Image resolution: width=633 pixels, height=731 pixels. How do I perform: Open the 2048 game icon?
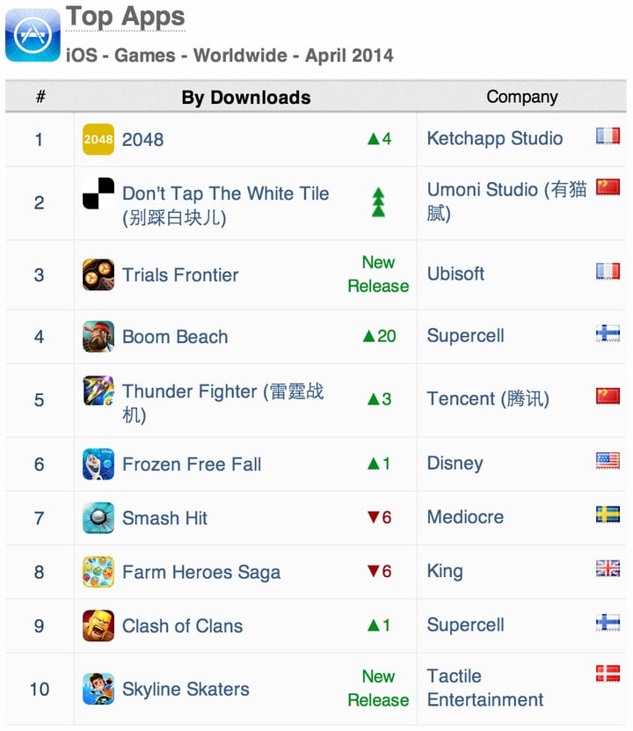[98, 139]
